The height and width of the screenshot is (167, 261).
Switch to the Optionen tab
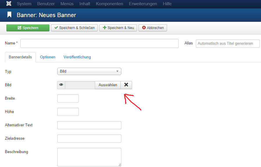[x=48, y=57]
